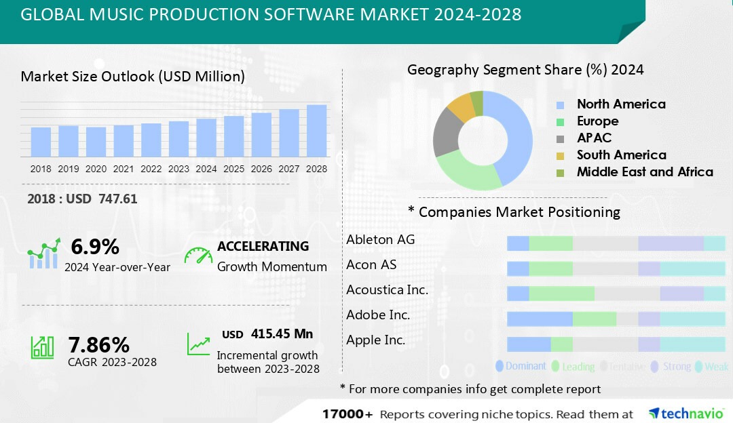Click the Acoustica Inc. positioning bar
This screenshot has height=423, width=733.
[x=616, y=294]
